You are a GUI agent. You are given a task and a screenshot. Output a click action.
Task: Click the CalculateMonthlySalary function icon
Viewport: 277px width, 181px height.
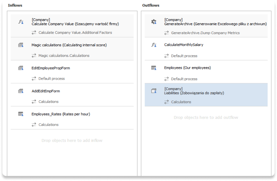click(x=154, y=45)
